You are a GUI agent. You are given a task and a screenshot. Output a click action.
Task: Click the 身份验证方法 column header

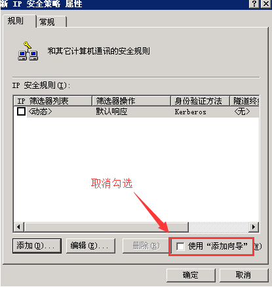click(200, 101)
